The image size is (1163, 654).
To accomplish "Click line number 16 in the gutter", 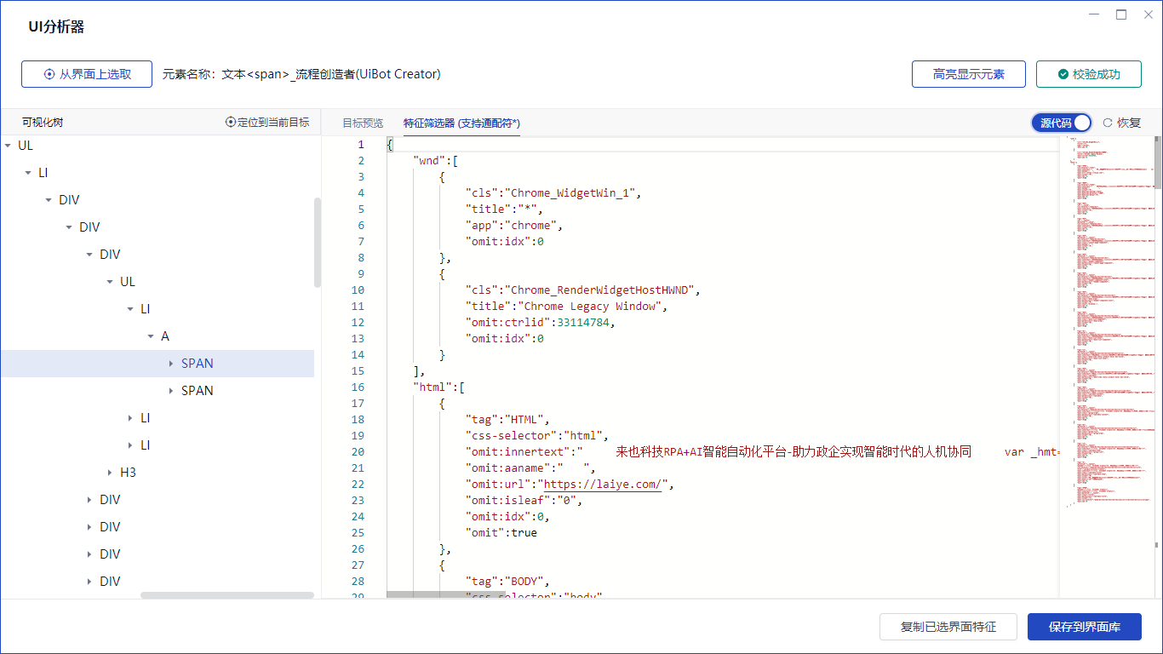I will tap(358, 387).
